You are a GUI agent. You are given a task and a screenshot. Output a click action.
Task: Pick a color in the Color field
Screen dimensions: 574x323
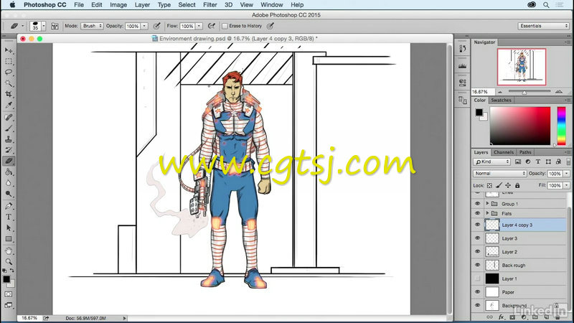tap(520, 126)
